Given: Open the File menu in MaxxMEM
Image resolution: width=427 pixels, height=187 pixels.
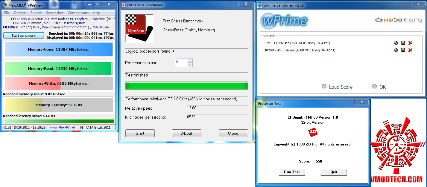Looking at the screenshot, I should (7, 13).
